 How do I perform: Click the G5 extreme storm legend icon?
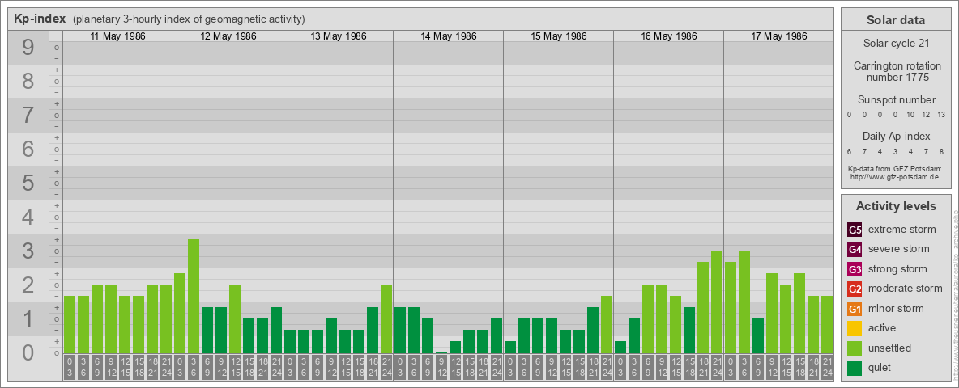(855, 230)
